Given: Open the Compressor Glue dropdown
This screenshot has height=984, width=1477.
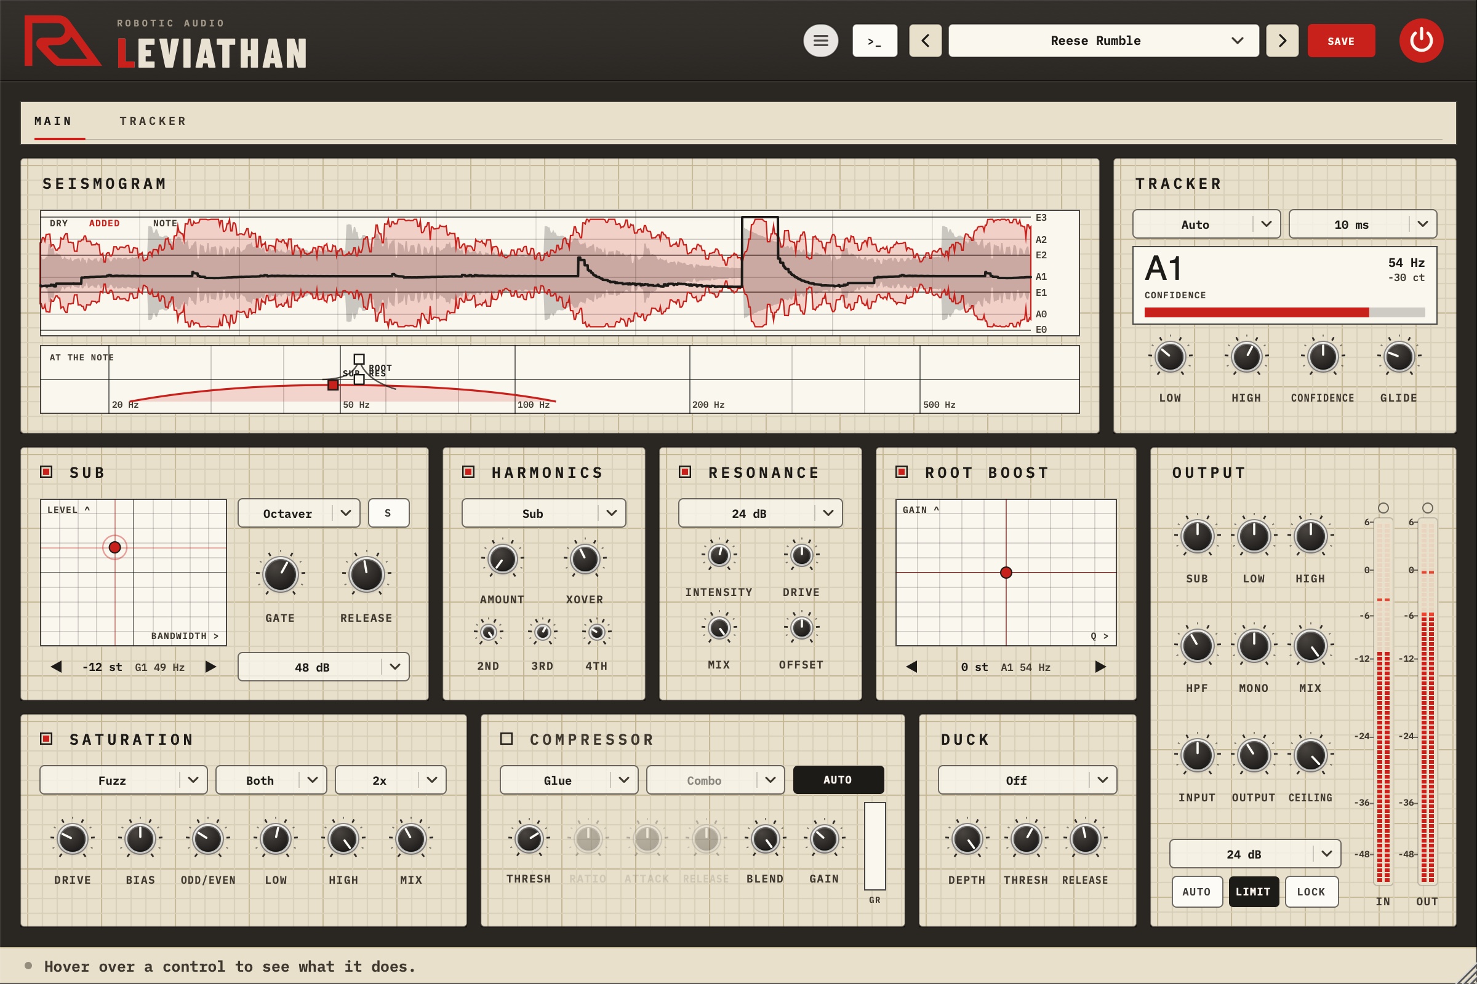Looking at the screenshot, I should point(569,780).
